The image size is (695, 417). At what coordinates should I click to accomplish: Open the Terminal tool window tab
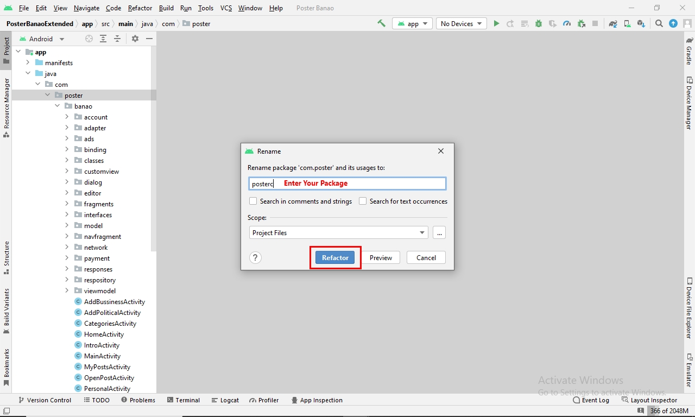click(184, 400)
